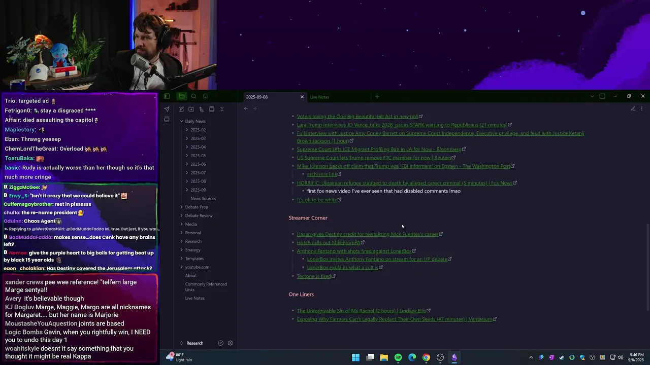Viewport: 650px width, 365px height.
Task: Toggle the right sidebar panel icon
Action: [x=602, y=96]
